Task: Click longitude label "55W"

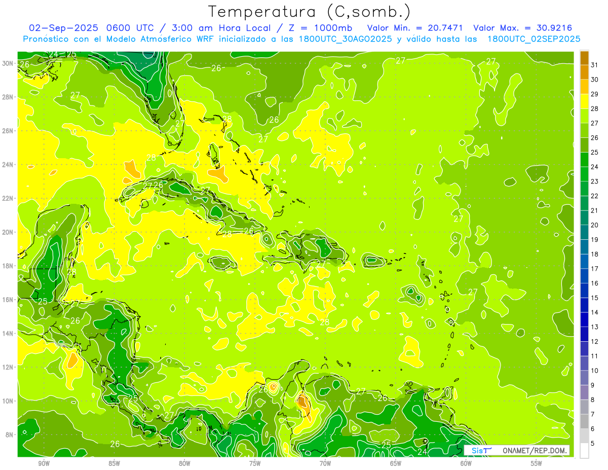Action: pos(537,463)
